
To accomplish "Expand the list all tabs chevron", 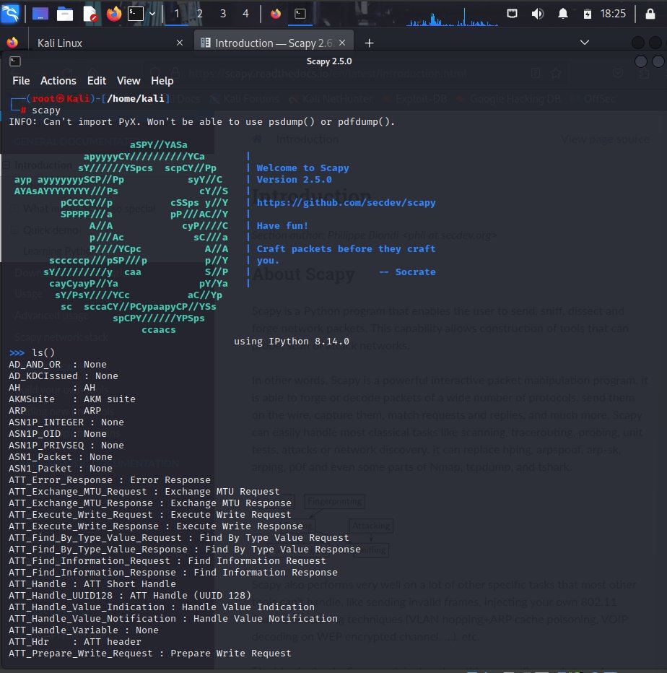I will click(x=584, y=43).
